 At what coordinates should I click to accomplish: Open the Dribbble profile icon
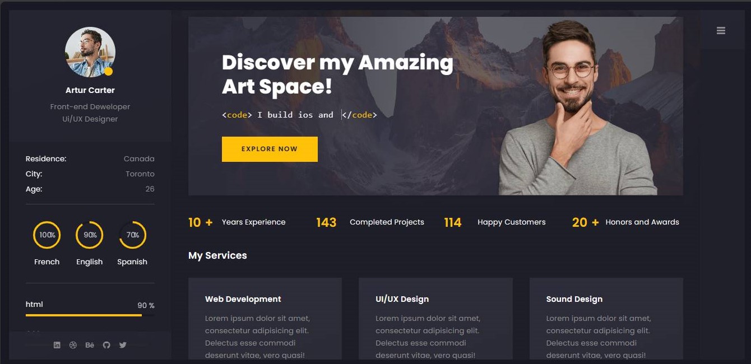click(73, 345)
